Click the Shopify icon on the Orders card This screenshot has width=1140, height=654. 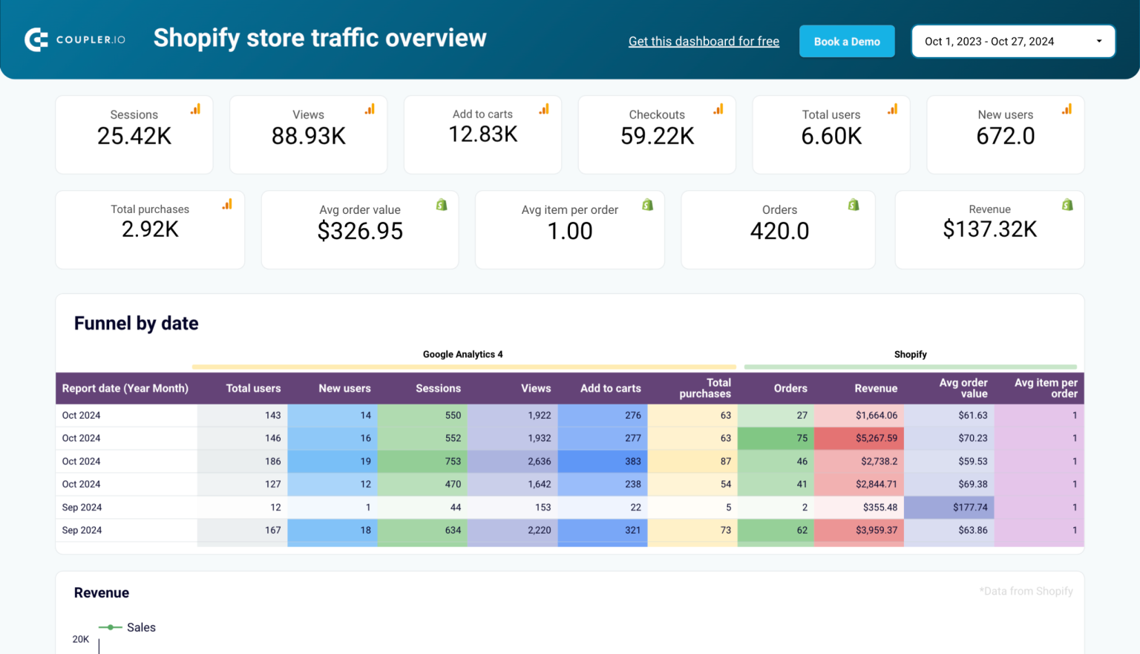tap(853, 204)
